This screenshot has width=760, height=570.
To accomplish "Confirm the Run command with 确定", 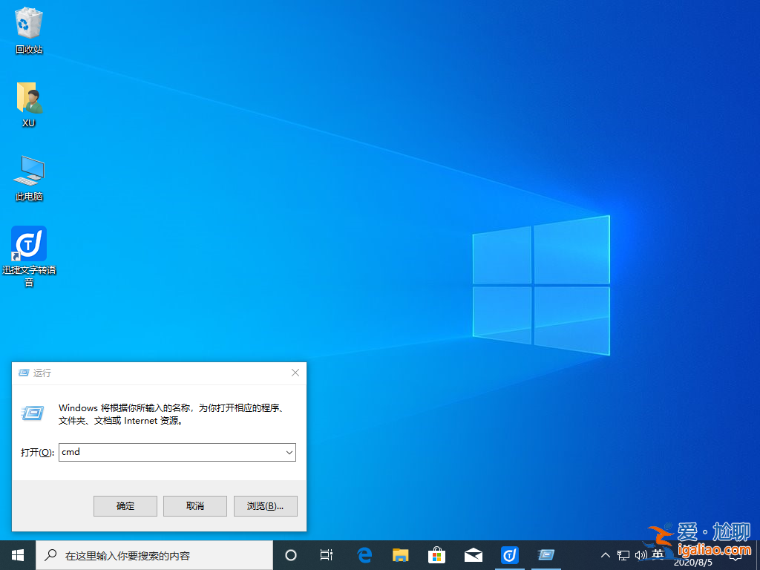I will click(x=125, y=505).
